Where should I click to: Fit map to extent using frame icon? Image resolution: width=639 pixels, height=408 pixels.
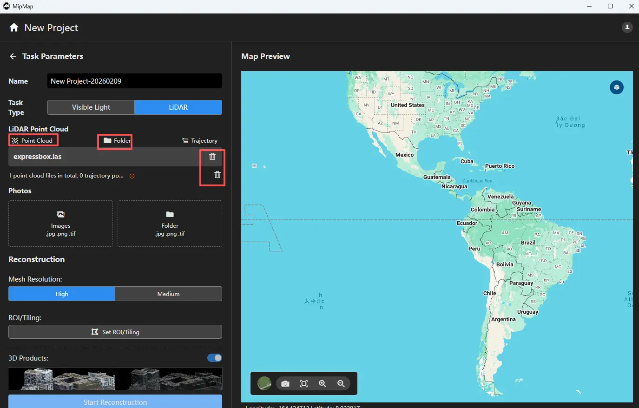click(x=304, y=383)
